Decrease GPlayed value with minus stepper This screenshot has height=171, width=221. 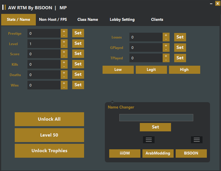coord(166,50)
